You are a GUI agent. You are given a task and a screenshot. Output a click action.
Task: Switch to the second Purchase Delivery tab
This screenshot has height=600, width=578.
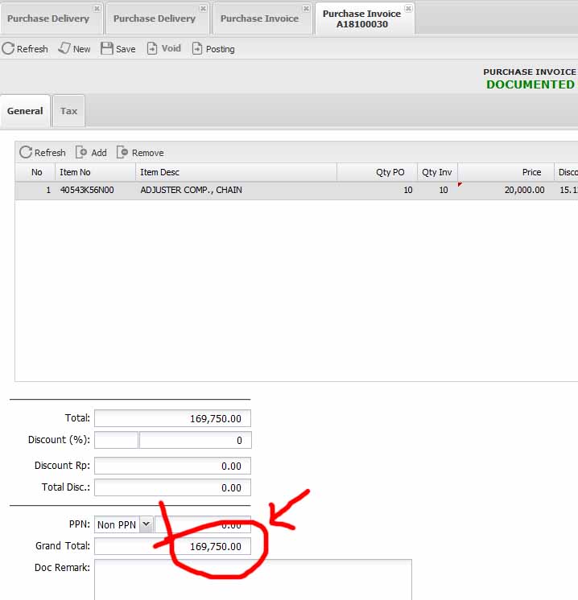154,18
